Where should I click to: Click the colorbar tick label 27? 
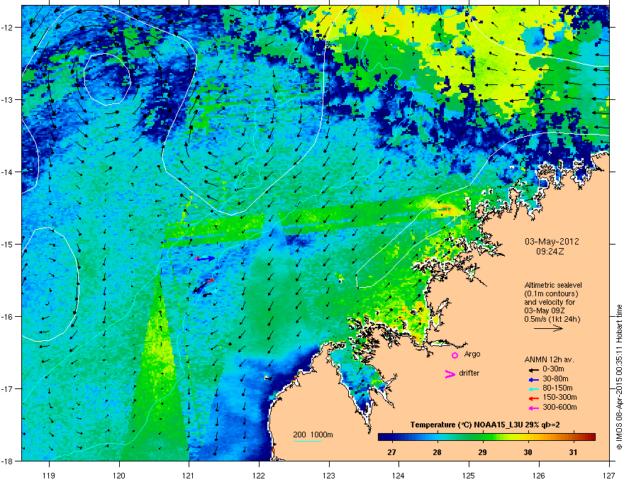click(x=391, y=452)
